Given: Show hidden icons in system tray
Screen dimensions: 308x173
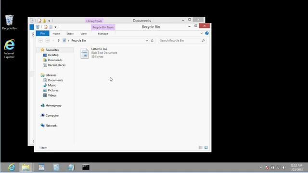Looking at the screenshot, I should coord(261,168).
